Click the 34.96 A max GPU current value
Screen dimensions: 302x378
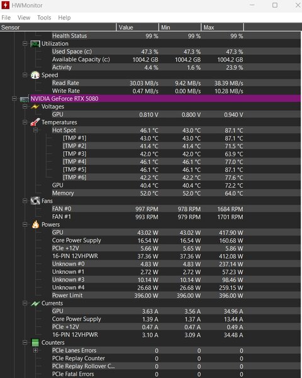[233, 311]
